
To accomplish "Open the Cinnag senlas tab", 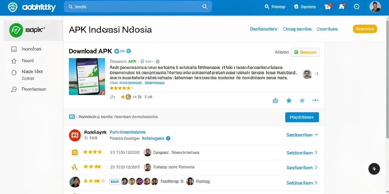I will tap(297, 29).
